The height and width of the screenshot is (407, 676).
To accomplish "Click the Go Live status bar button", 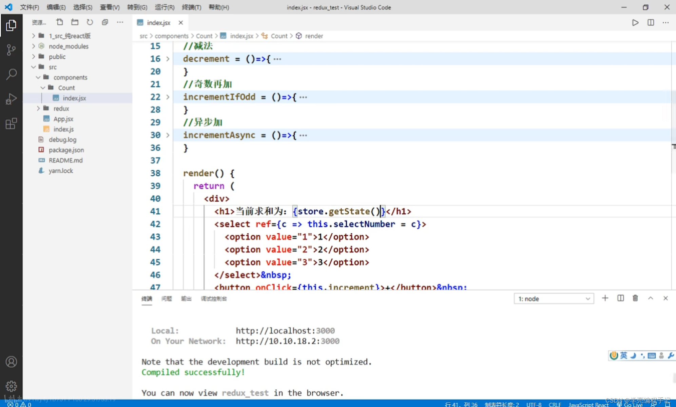I will click(x=630, y=404).
